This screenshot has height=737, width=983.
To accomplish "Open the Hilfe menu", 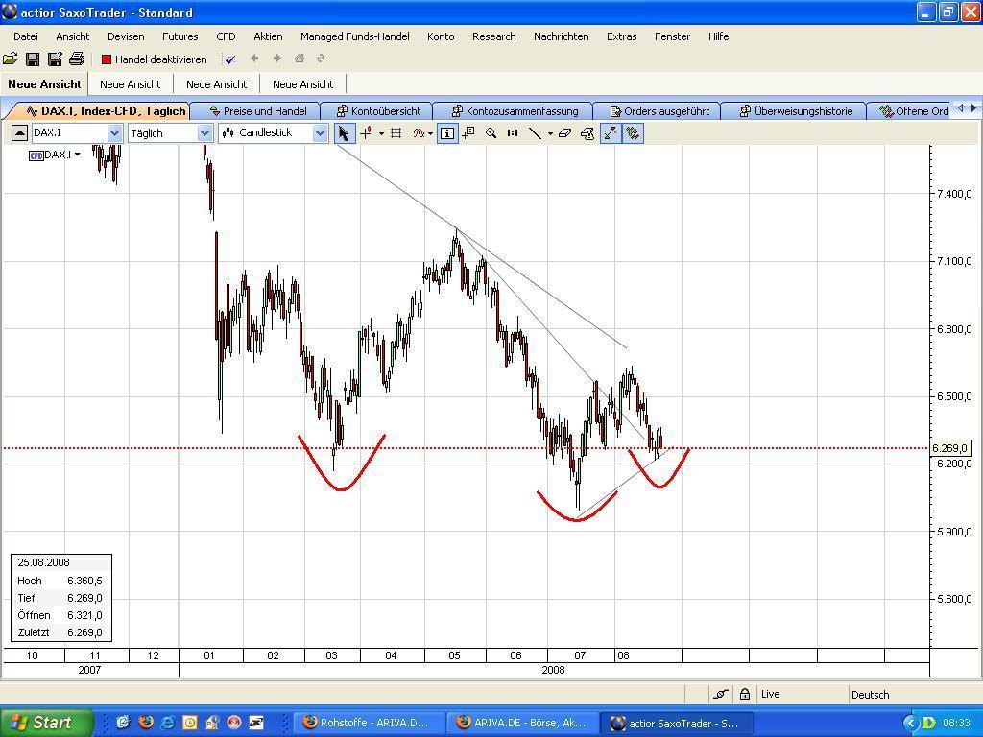I will point(718,36).
